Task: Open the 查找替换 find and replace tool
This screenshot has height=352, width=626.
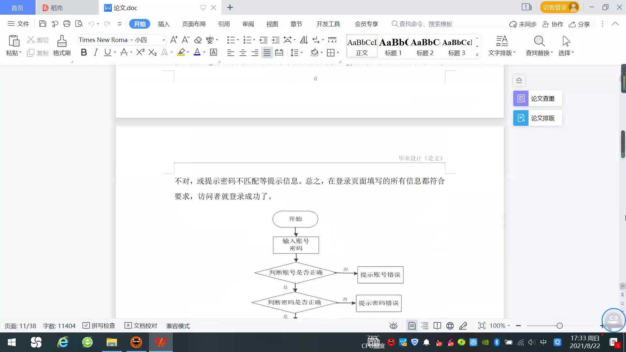Action: (539, 45)
